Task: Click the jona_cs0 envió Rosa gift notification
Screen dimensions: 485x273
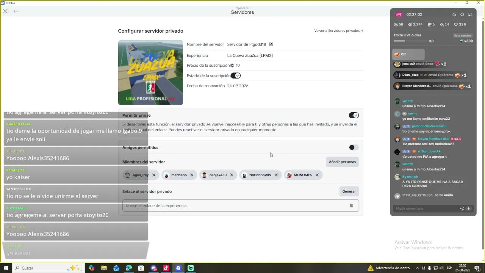Action: tap(420, 64)
